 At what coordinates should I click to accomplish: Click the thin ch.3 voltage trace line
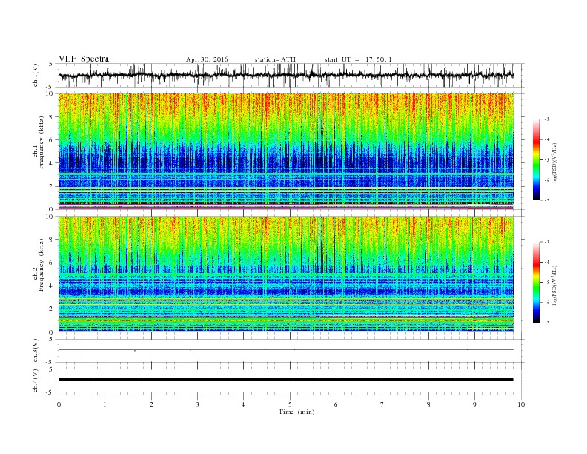(x=286, y=350)
